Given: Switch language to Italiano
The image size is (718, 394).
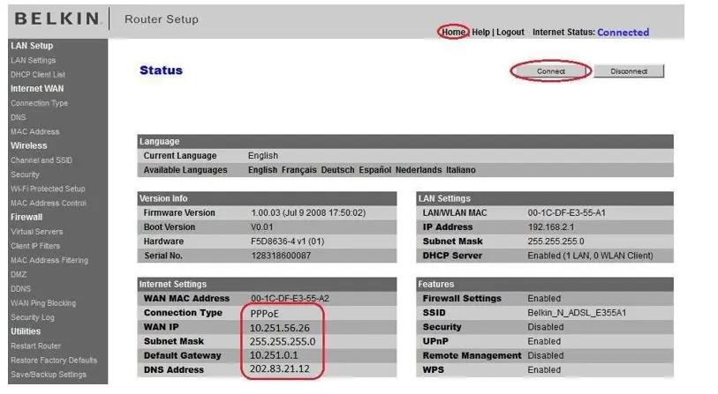Looking at the screenshot, I should 461,170.
